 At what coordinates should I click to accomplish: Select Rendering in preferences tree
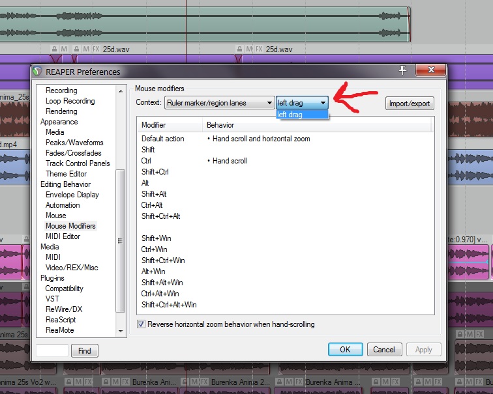(61, 111)
